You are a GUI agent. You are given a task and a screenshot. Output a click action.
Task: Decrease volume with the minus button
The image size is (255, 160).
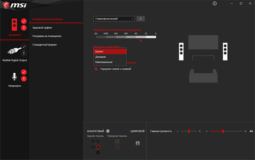point(207,131)
